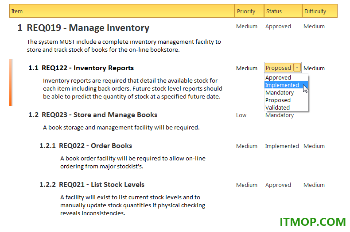Image resolution: width=350 pixels, height=232 pixels.
Task: Click the Medium difficulty of REQ021
Action: pos(314,185)
